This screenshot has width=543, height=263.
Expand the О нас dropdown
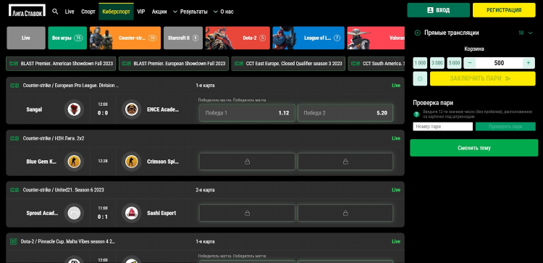pos(224,12)
